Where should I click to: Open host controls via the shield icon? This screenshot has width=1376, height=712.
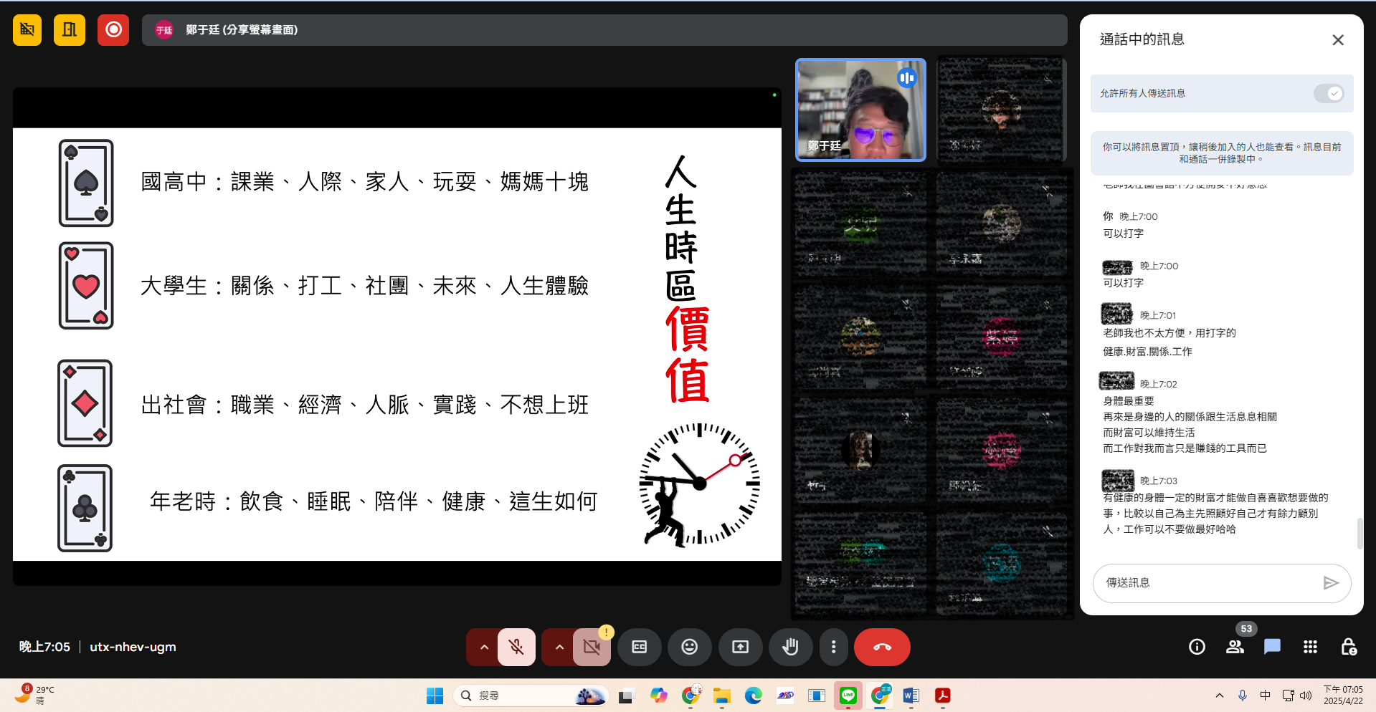click(1348, 647)
